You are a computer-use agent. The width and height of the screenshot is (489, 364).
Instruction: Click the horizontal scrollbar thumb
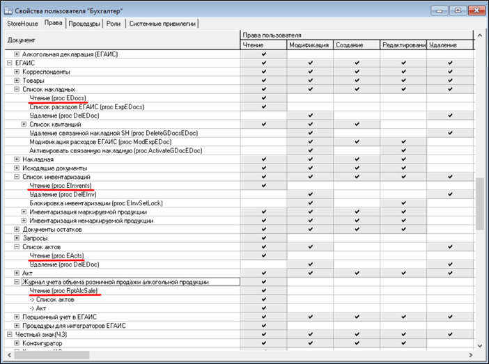(x=52, y=354)
